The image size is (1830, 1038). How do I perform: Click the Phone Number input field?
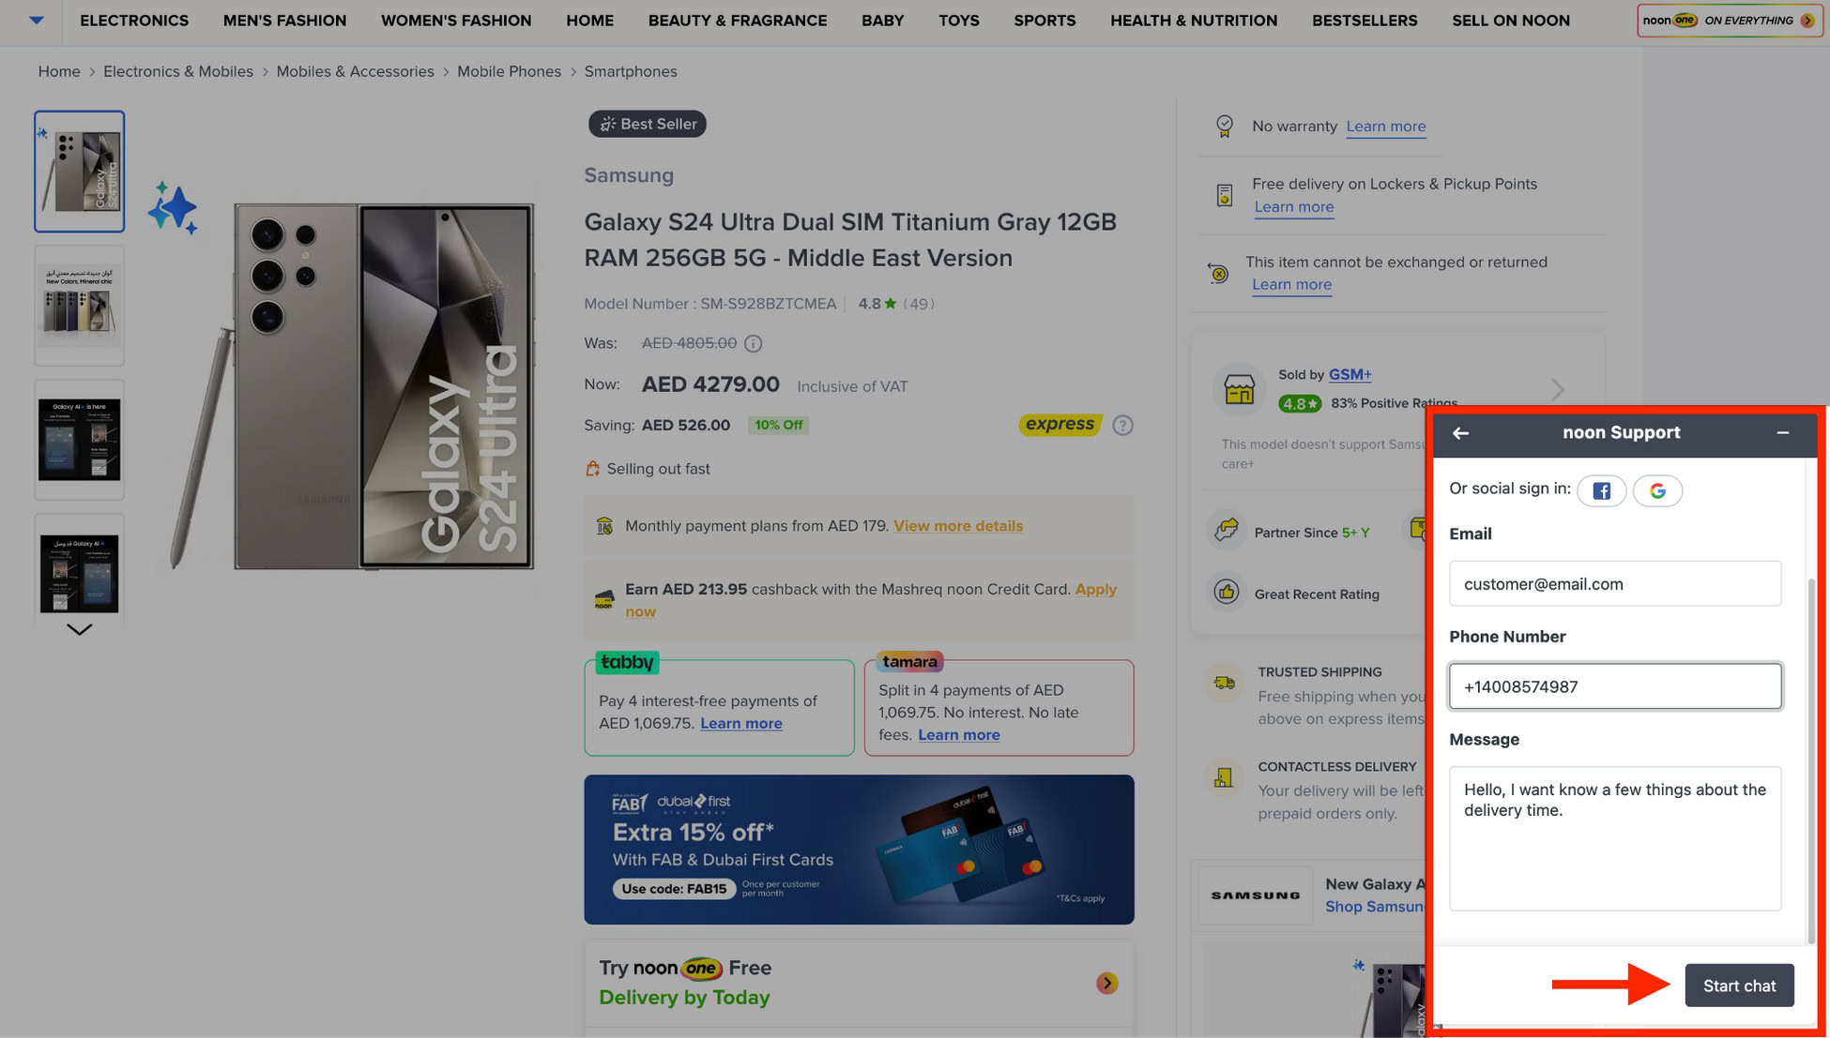coord(1615,686)
